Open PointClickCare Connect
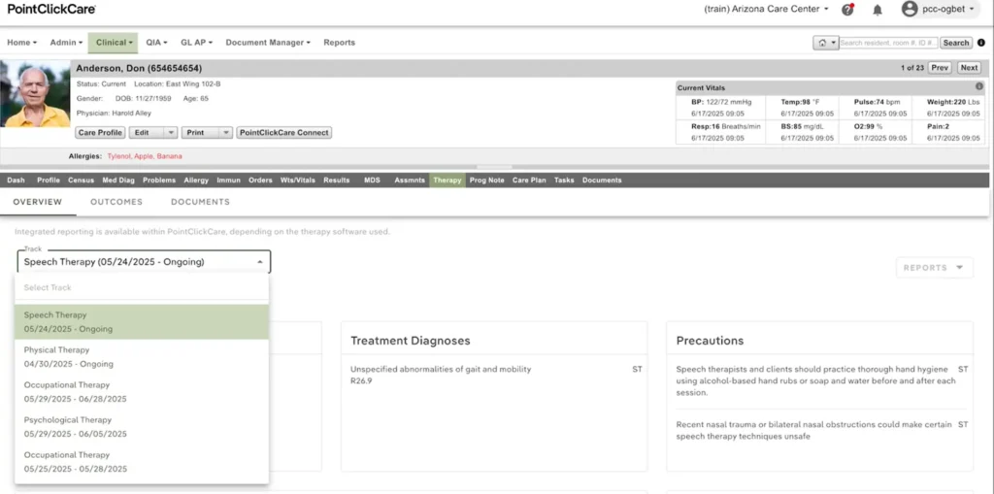Screen dimensions: 994x494 pyautogui.click(x=284, y=133)
